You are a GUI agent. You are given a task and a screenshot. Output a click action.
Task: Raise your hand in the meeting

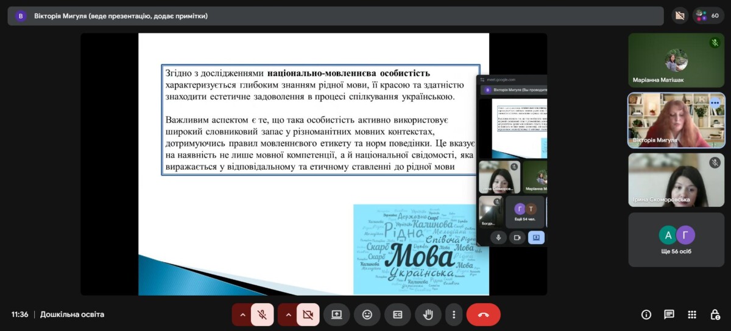pyautogui.click(x=428, y=315)
